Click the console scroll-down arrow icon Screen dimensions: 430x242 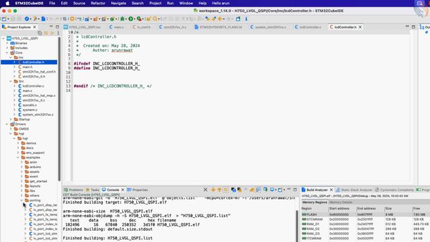(x=213, y=190)
